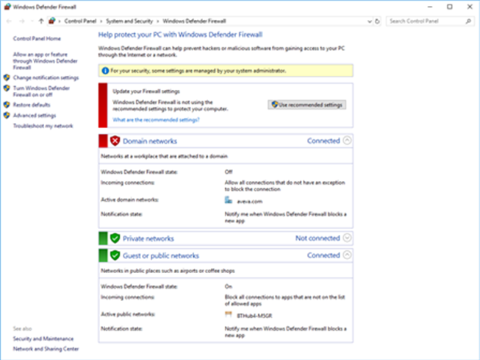Open Network and Sharing Center link
Image resolution: width=480 pixels, height=360 pixels.
[x=46, y=349]
